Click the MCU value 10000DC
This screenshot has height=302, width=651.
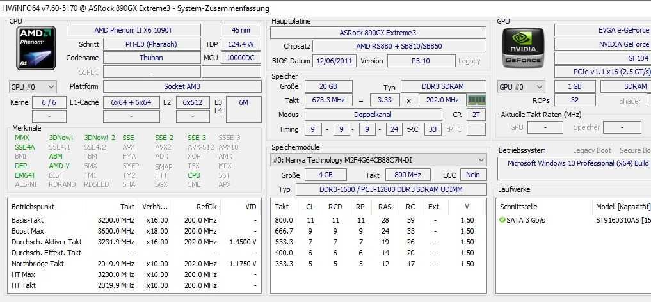coord(241,58)
